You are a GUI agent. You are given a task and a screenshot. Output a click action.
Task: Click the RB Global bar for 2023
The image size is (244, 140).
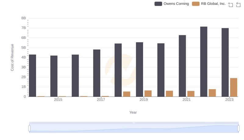coord(234,87)
